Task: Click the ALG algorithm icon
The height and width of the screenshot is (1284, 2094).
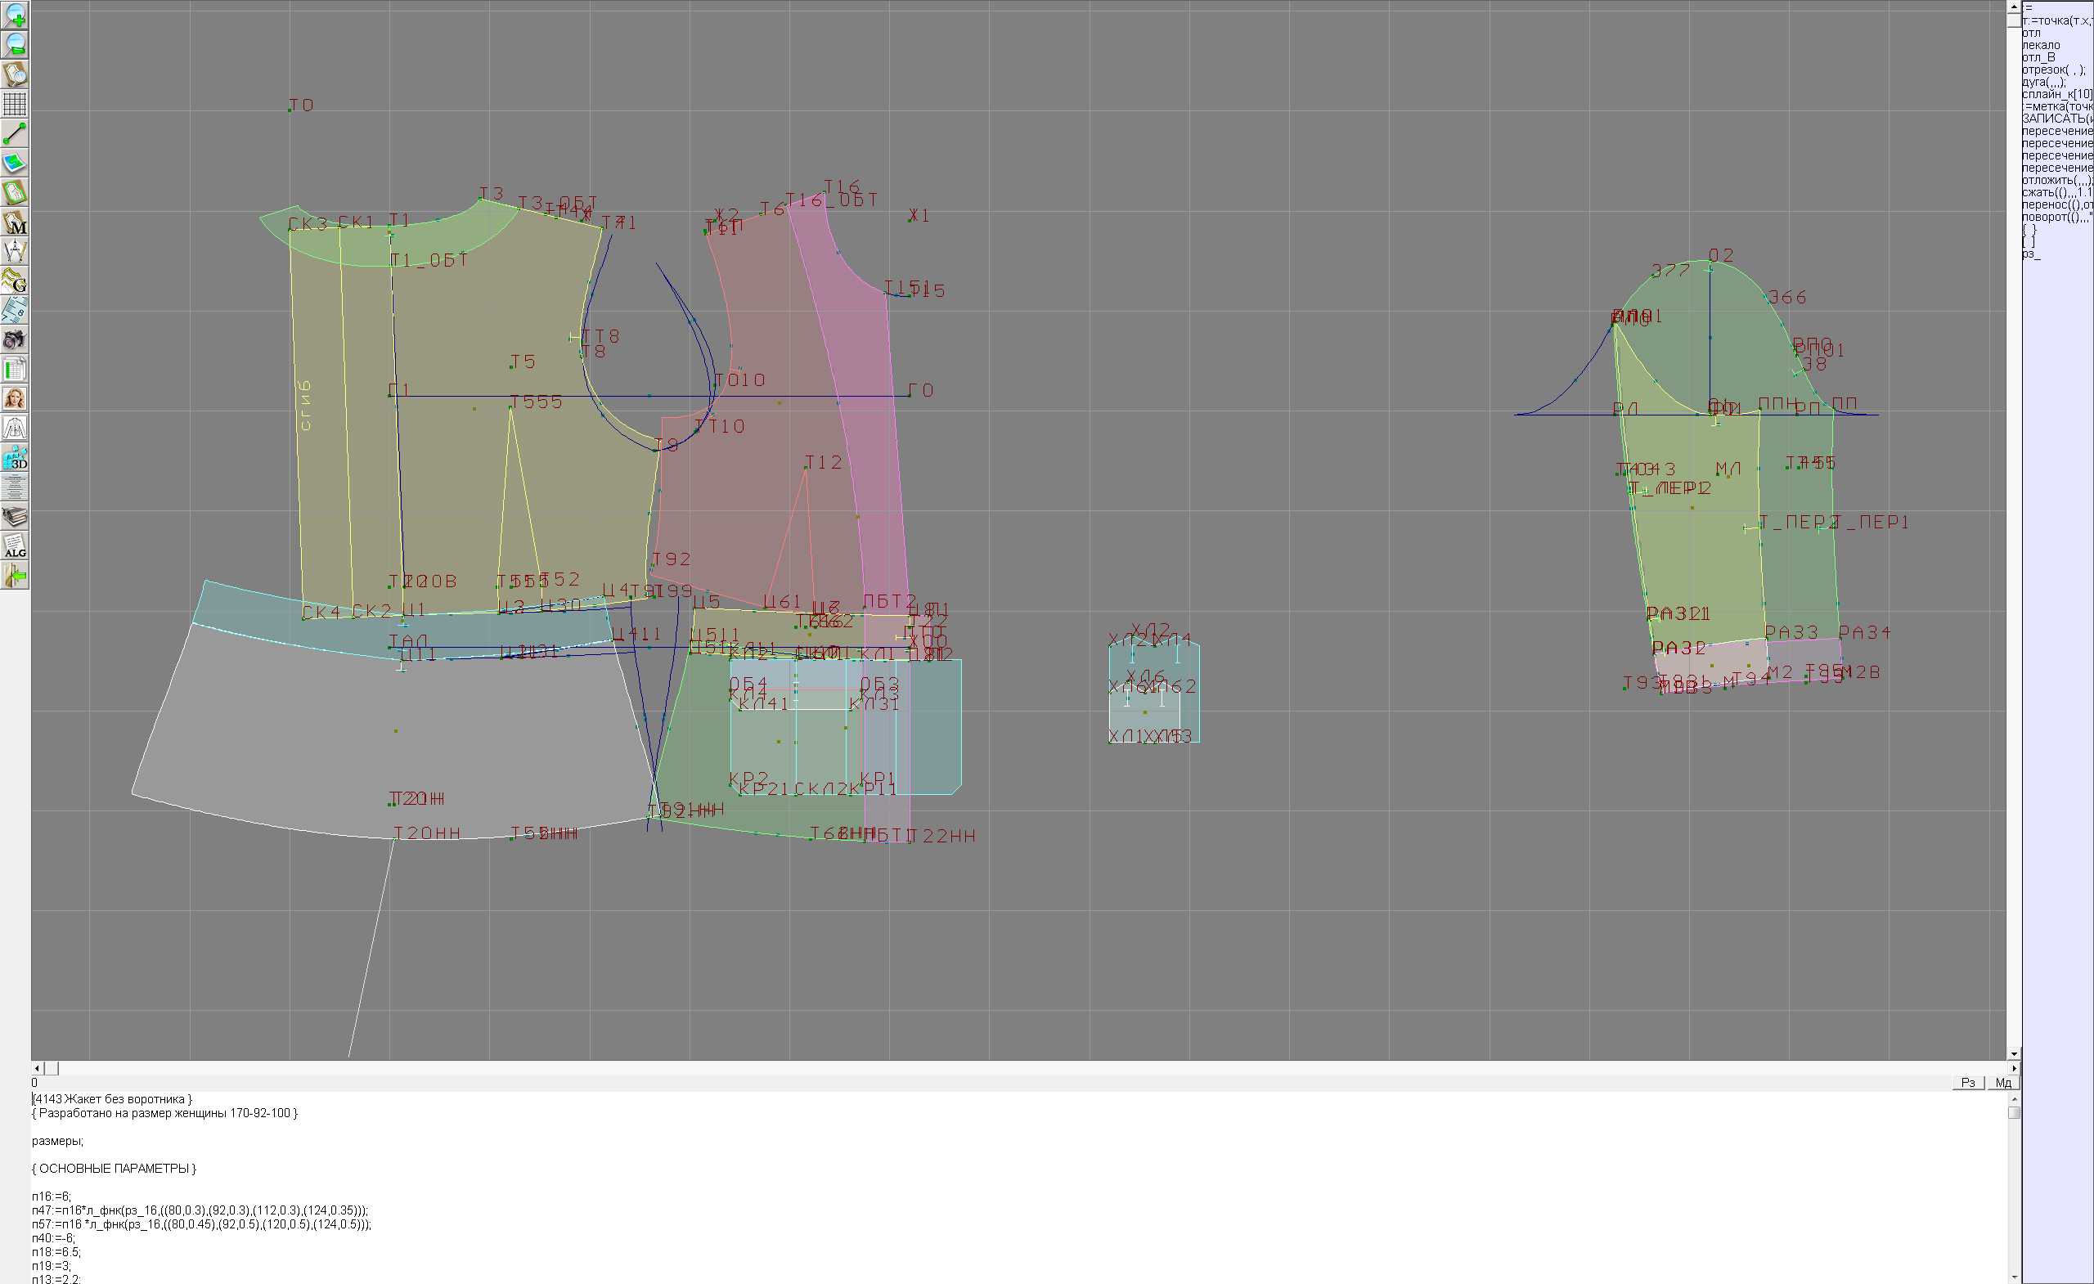Action: (15, 546)
